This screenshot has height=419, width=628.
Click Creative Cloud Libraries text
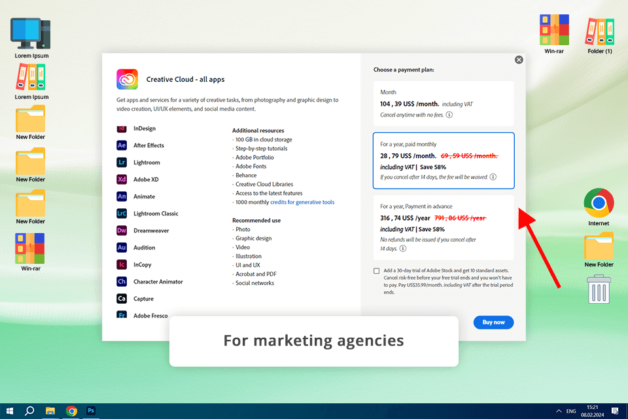tap(264, 184)
